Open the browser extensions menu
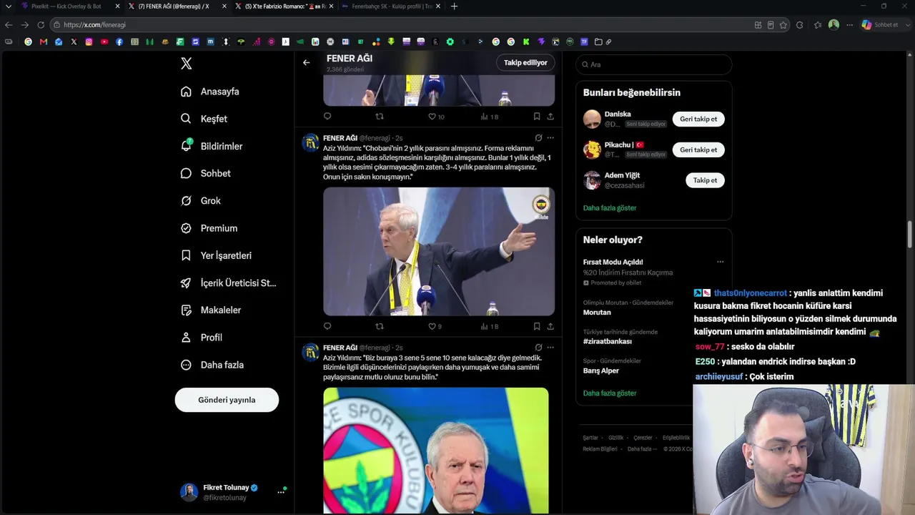Screen dimensions: 915x515 click(x=799, y=25)
